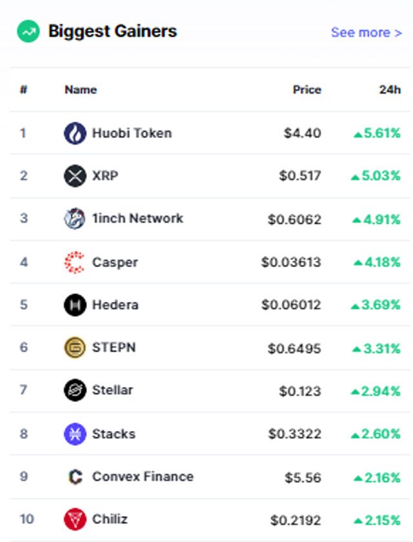Click the purple Stacks icon

(75, 434)
